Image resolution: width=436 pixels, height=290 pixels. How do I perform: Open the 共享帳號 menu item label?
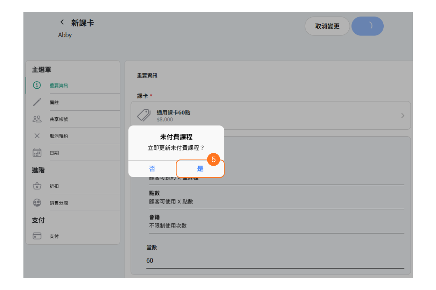[x=59, y=119]
